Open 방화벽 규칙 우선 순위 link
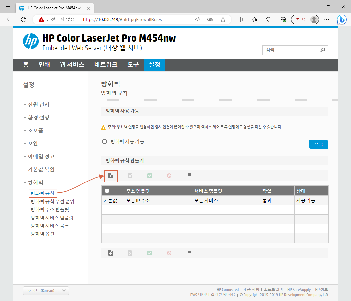Screen dimensions: 351x301 pos(52,201)
